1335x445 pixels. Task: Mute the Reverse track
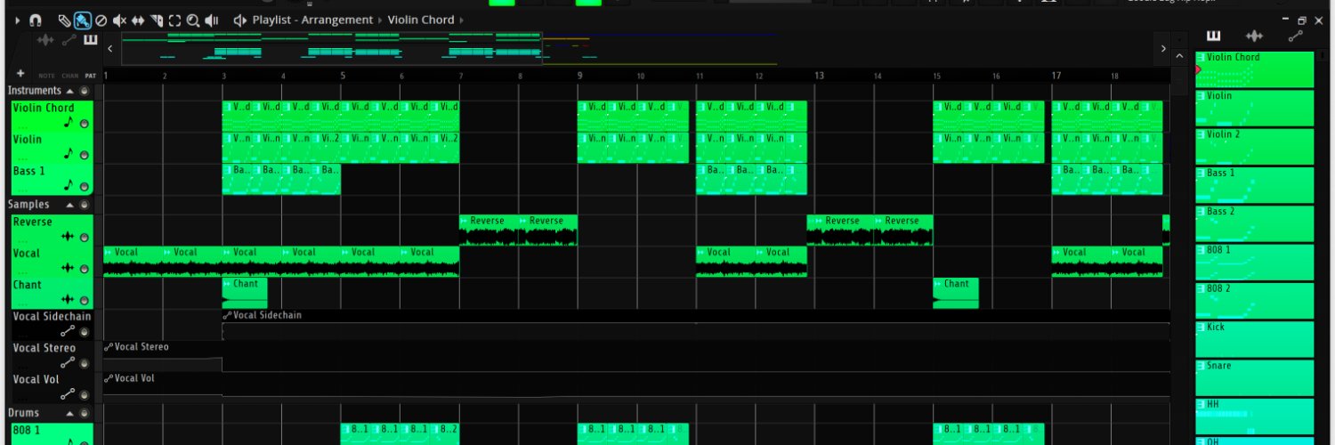pyautogui.click(x=85, y=238)
